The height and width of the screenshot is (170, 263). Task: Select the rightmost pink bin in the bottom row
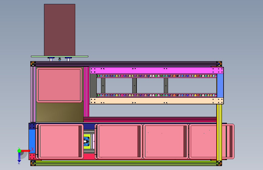212,141
